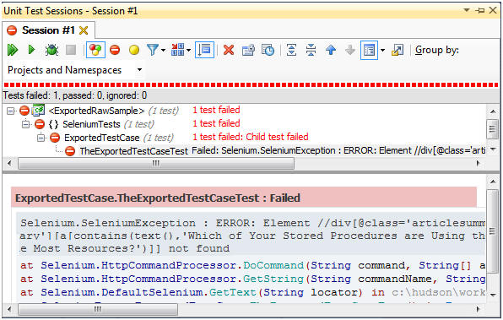Click the red dashed progress bar
This screenshot has height=320, width=503.
[x=251, y=84]
